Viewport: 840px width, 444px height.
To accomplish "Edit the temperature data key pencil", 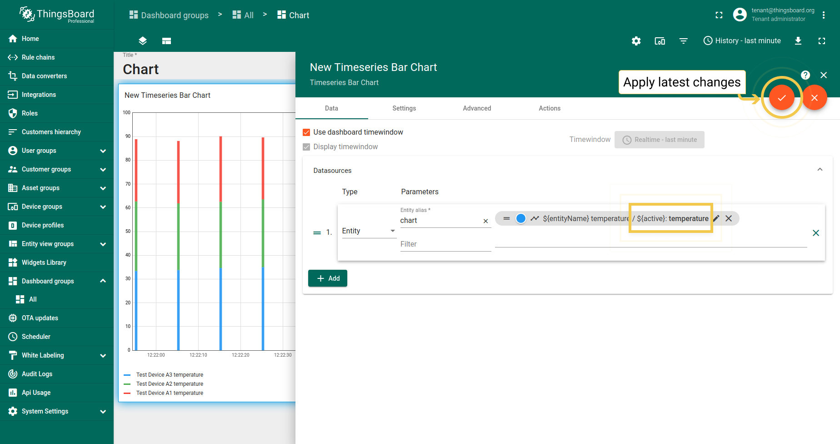I will pyautogui.click(x=716, y=218).
